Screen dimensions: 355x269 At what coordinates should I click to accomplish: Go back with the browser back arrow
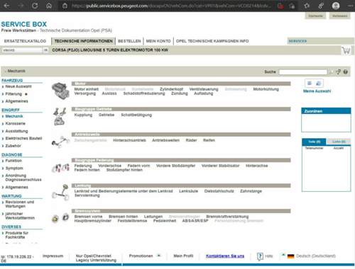point(6,6)
